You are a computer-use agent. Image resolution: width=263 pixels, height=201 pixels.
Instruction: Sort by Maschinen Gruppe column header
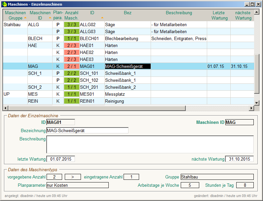click(15, 15)
